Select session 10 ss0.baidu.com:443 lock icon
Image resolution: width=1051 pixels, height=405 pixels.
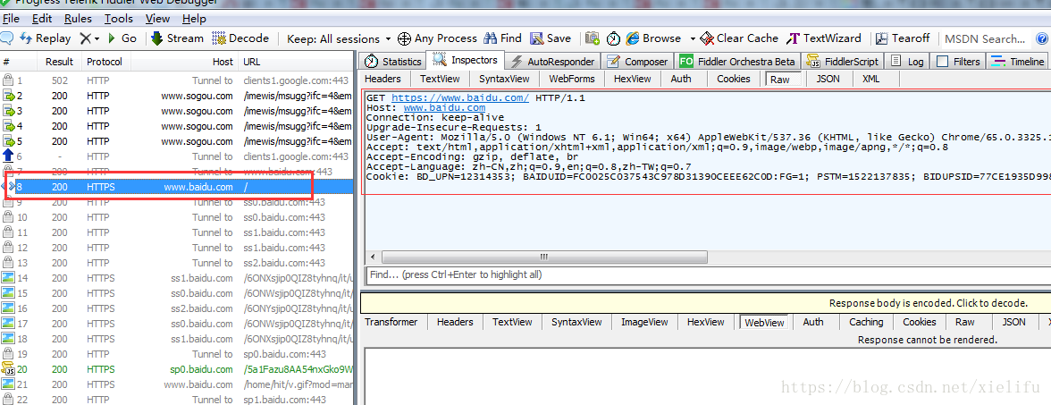8,217
